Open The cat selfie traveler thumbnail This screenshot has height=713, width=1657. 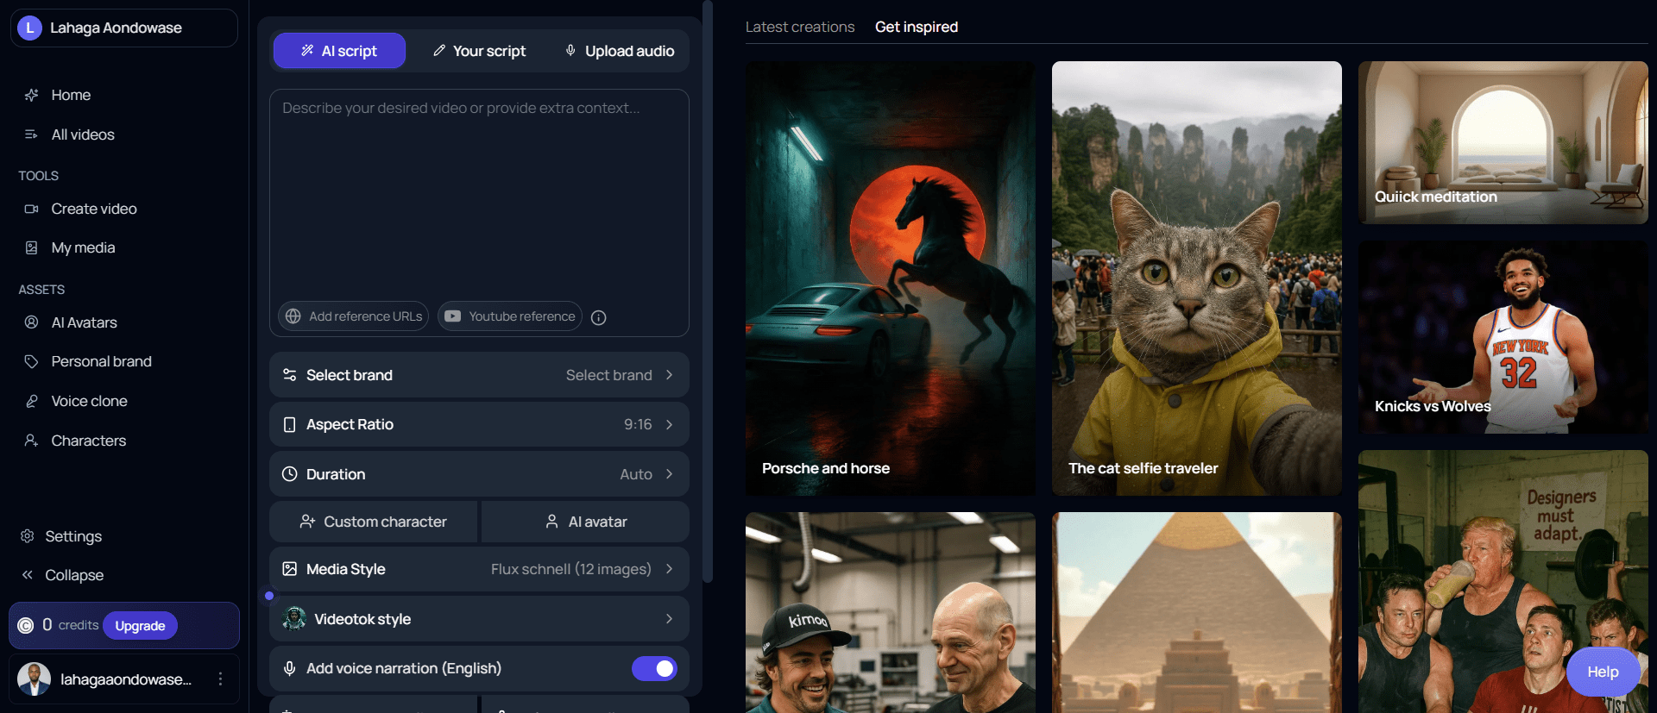(1196, 278)
